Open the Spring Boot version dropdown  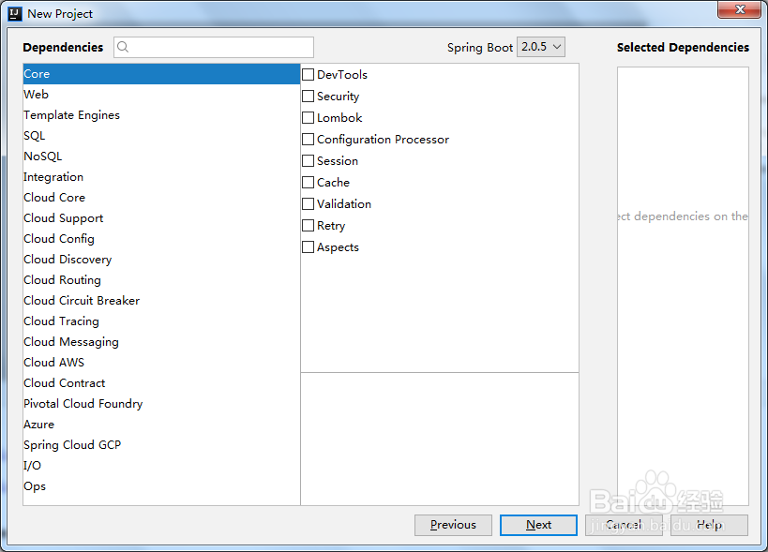[x=541, y=47]
